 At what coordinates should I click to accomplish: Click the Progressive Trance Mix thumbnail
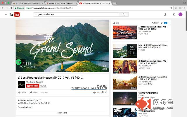(x=125, y=82)
